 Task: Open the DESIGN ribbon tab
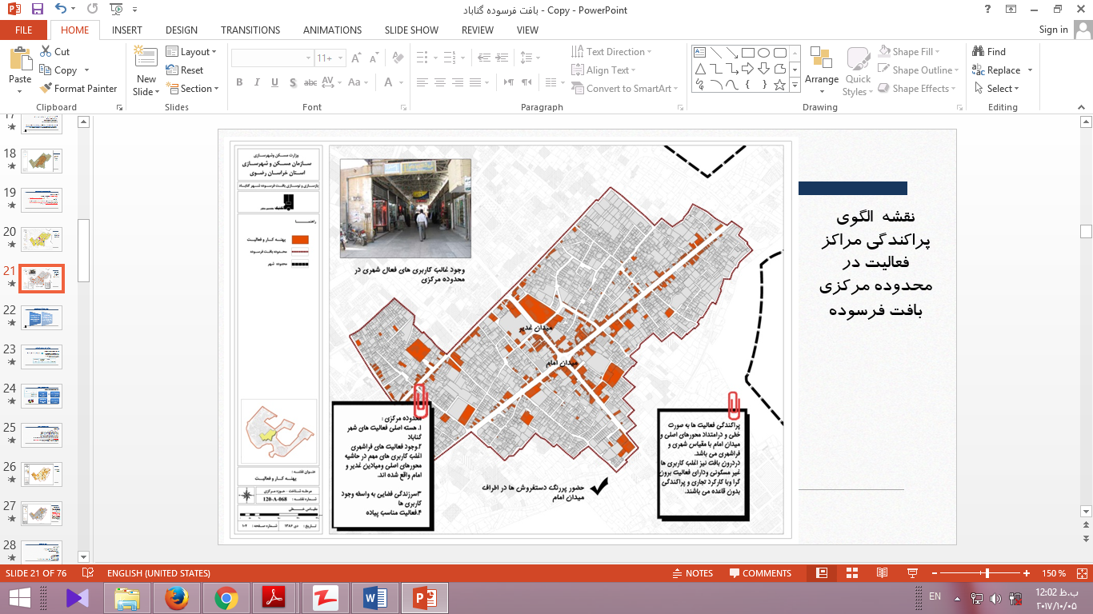[x=182, y=30]
